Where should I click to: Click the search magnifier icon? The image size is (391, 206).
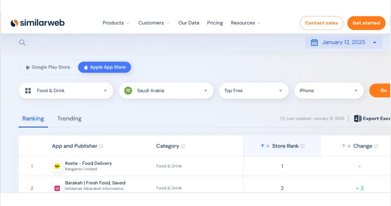[x=22, y=42]
